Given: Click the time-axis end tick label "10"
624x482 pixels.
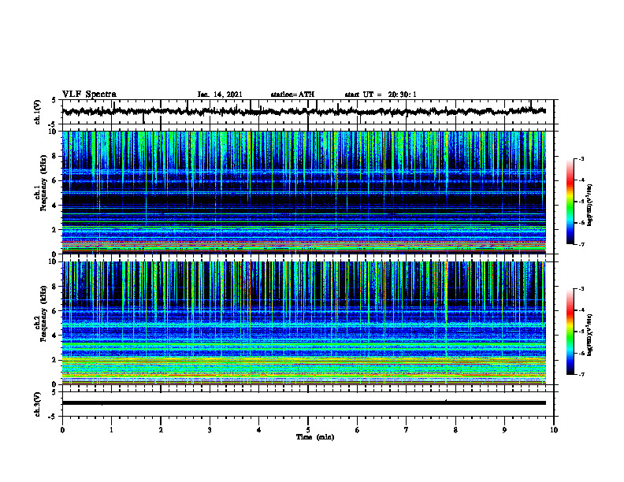Looking at the screenshot, I should pos(554,430).
